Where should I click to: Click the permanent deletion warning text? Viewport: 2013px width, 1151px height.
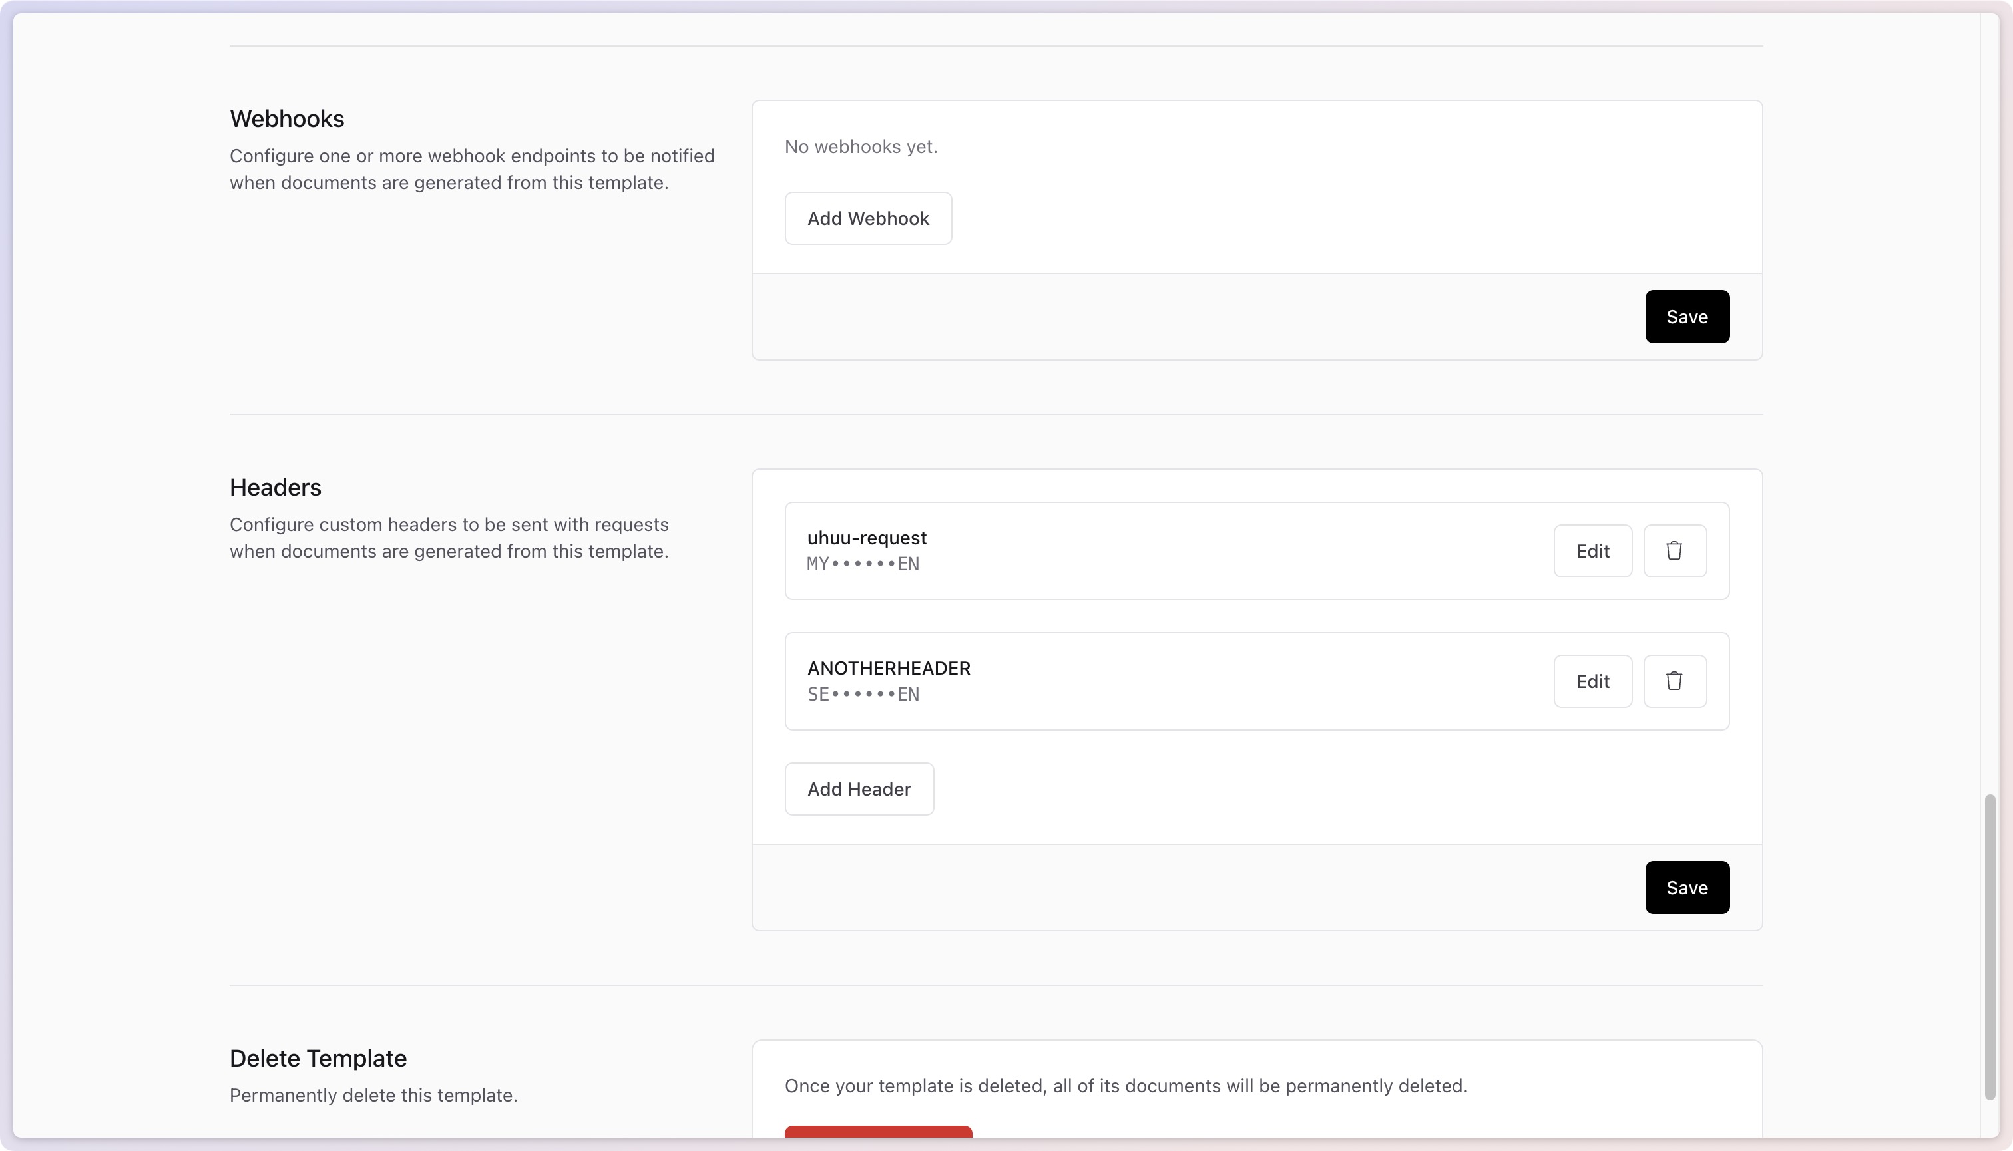pos(1125,1086)
